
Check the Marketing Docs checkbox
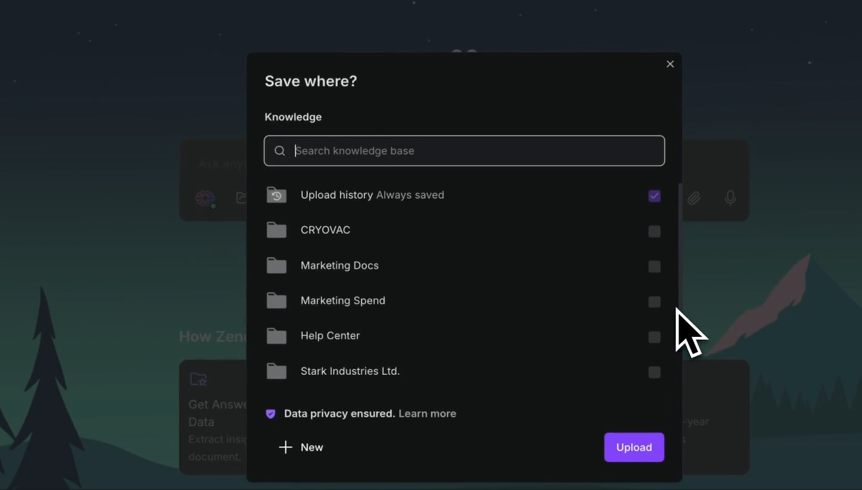[654, 266]
